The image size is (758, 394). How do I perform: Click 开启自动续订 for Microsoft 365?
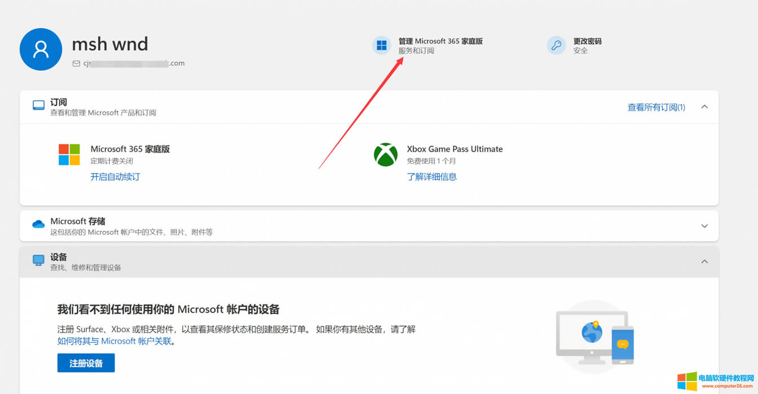tap(115, 176)
